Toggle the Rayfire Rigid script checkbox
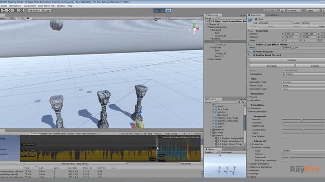325x182 pixels. click(x=254, y=55)
